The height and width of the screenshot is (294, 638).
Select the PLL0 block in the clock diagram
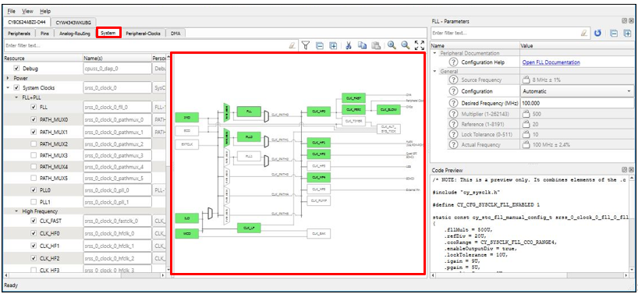click(249, 137)
